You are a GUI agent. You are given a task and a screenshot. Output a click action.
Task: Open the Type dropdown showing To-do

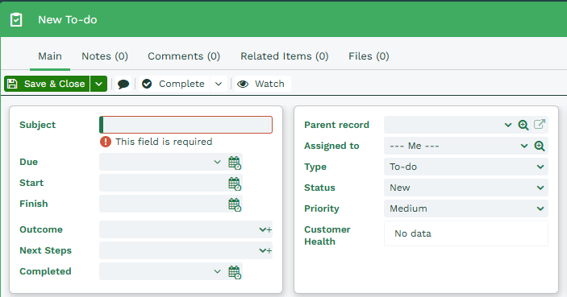coord(466,167)
